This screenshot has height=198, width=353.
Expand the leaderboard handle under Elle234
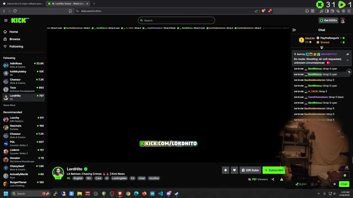coord(322,48)
